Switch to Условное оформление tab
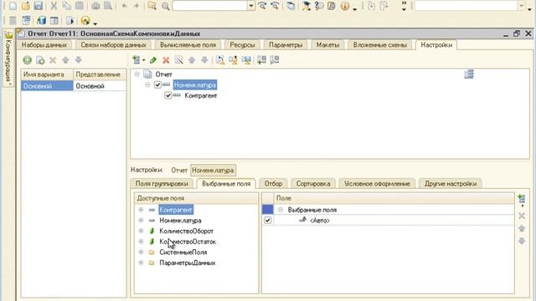 pos(377,184)
